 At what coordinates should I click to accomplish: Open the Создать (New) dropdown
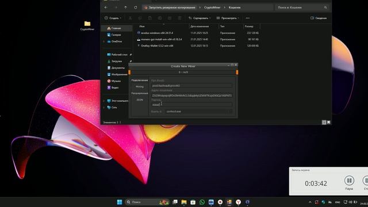tap(113, 18)
